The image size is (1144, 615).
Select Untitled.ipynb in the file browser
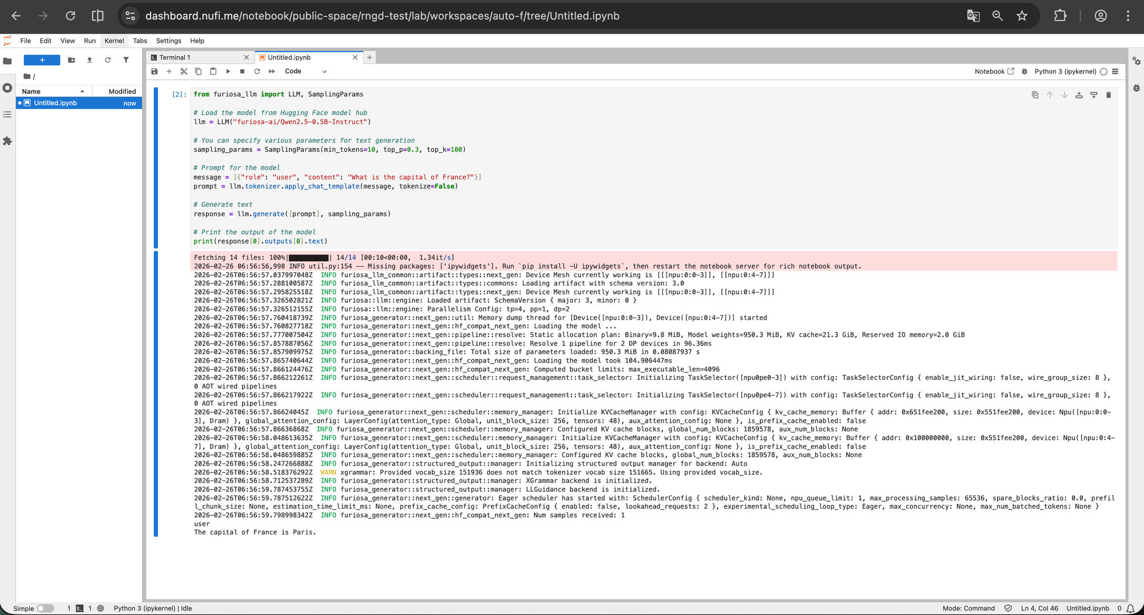click(x=55, y=103)
